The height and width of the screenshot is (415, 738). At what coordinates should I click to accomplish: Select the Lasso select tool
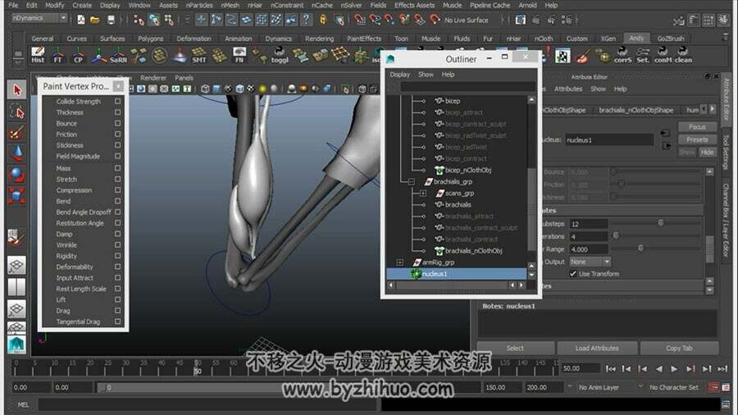pyautogui.click(x=17, y=112)
